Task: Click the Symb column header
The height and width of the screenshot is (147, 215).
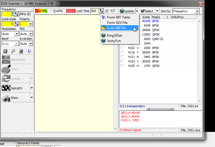Action: [145, 17]
